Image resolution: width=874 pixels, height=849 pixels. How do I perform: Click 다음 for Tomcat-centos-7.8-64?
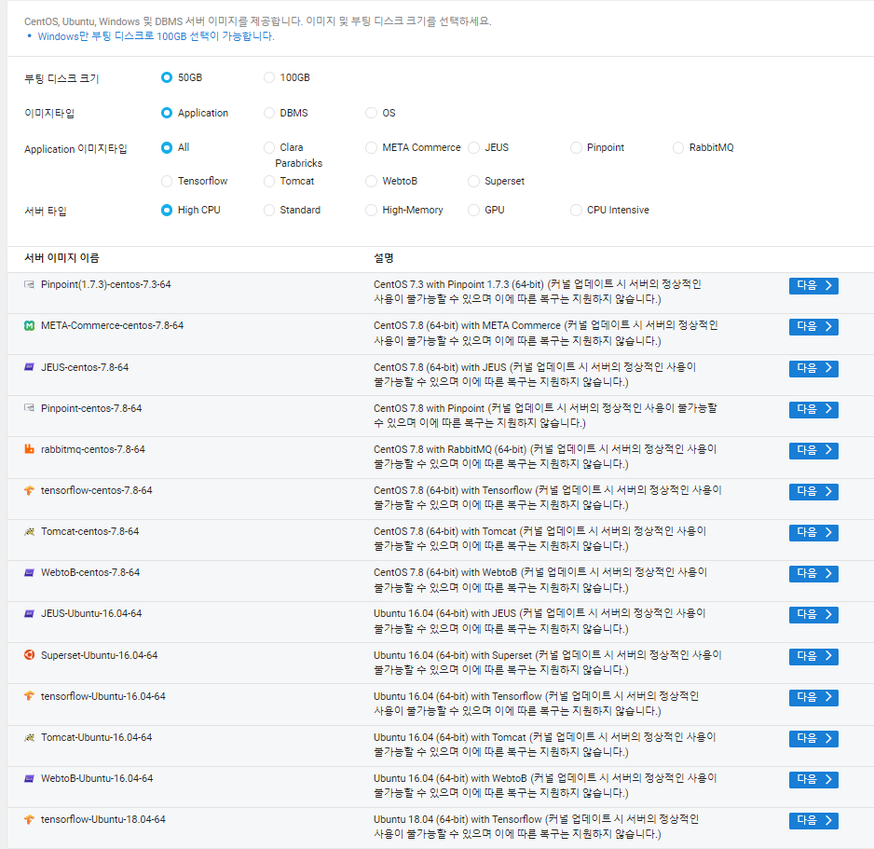(x=813, y=532)
